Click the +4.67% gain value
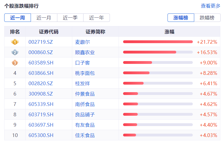 209,94
